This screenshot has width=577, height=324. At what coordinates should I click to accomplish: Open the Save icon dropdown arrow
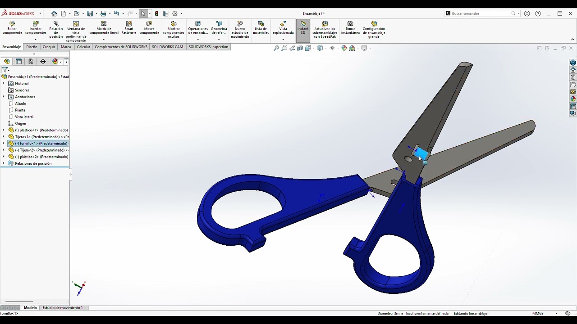click(96, 13)
